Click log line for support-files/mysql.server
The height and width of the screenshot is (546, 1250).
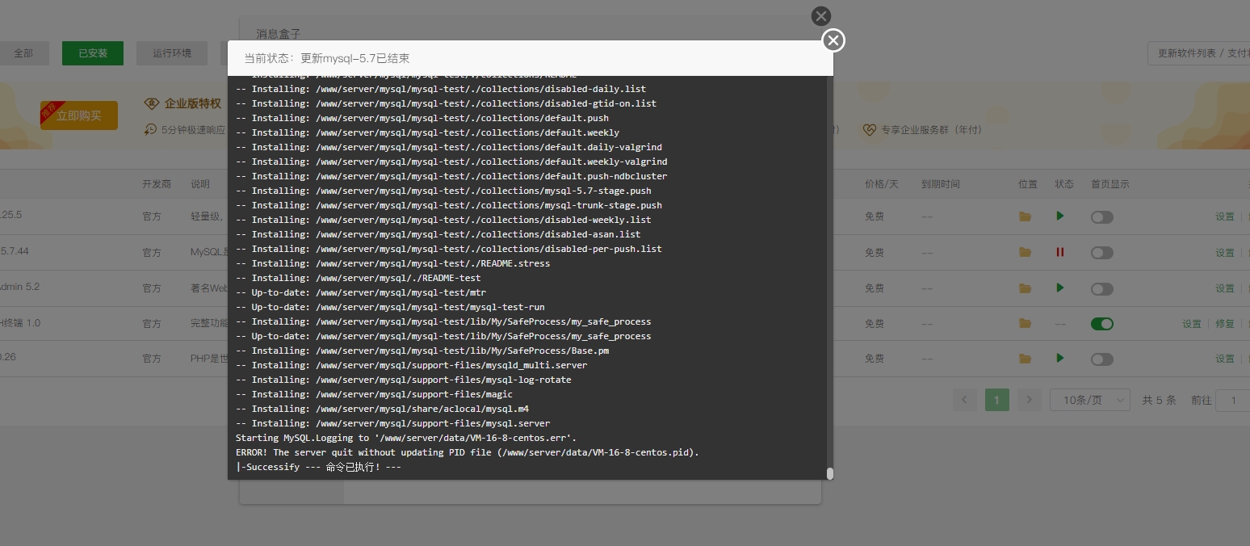pos(393,423)
